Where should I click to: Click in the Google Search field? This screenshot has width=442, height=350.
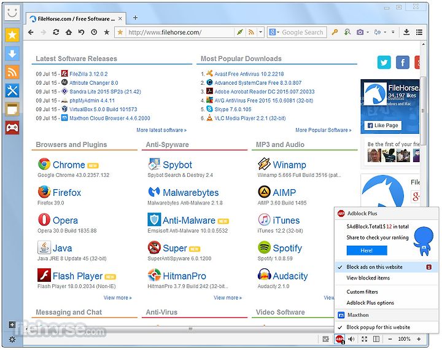(303, 32)
